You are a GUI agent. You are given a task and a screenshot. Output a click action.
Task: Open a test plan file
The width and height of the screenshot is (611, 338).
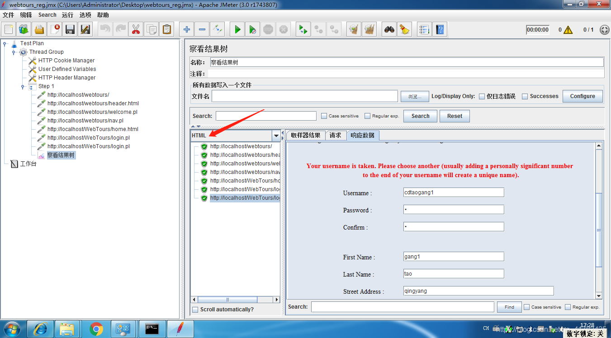click(x=39, y=30)
